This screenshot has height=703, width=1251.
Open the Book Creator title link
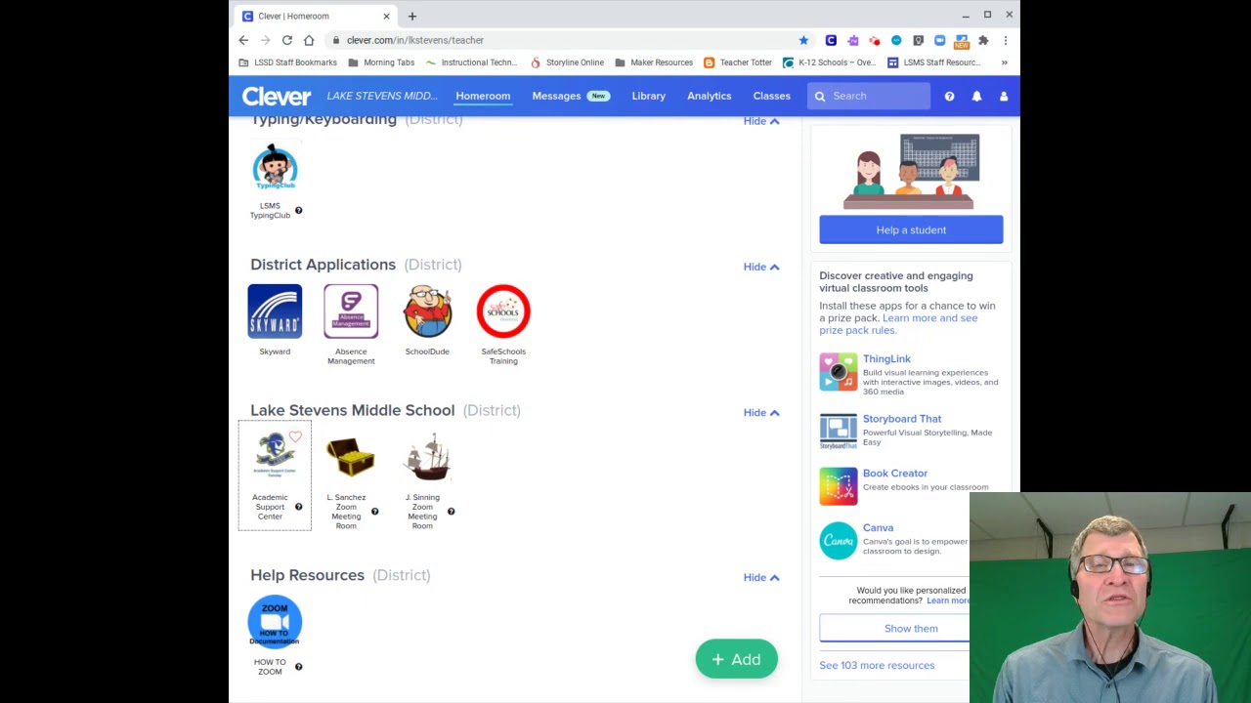895,474
